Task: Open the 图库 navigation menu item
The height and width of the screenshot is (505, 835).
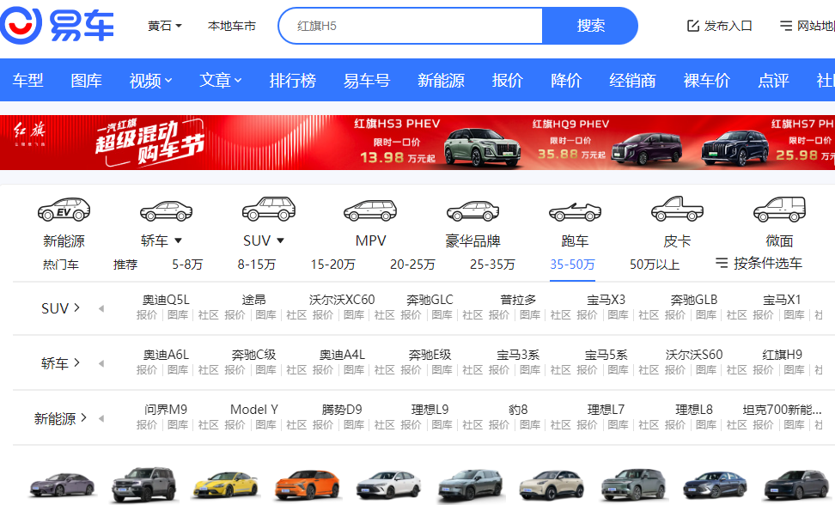Action: click(x=86, y=81)
